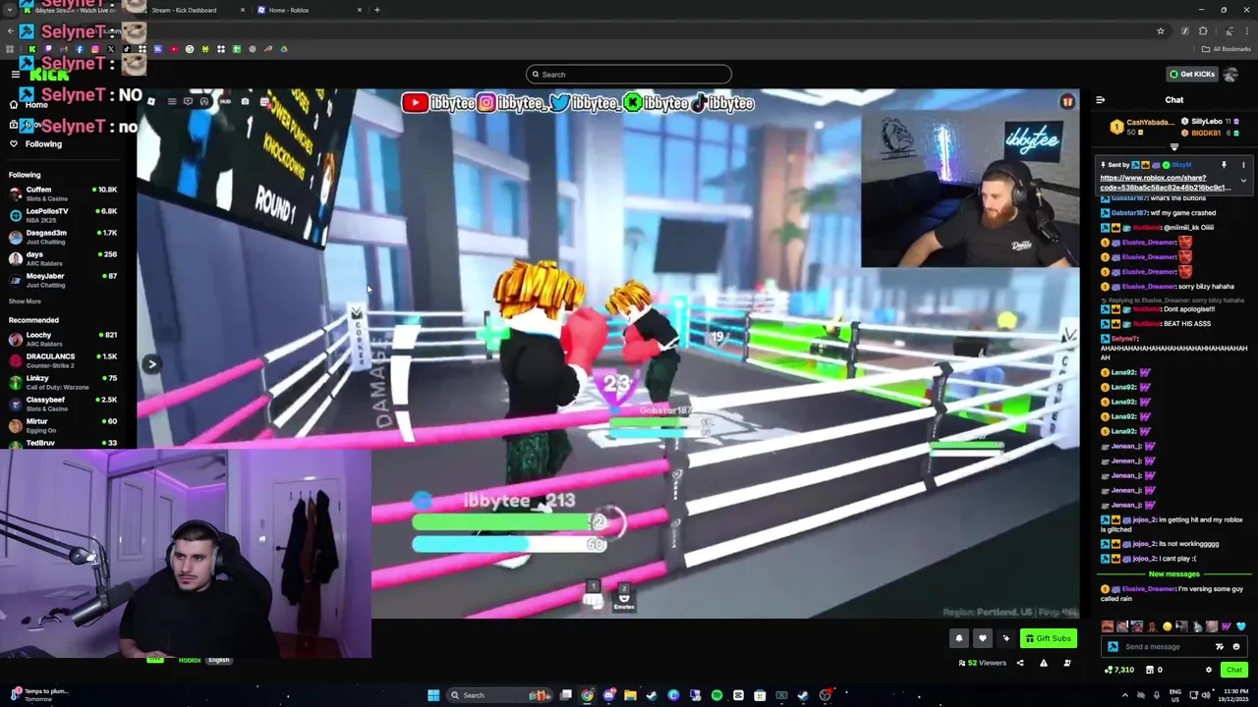Expand the sidebar using the arrow button

(151, 364)
